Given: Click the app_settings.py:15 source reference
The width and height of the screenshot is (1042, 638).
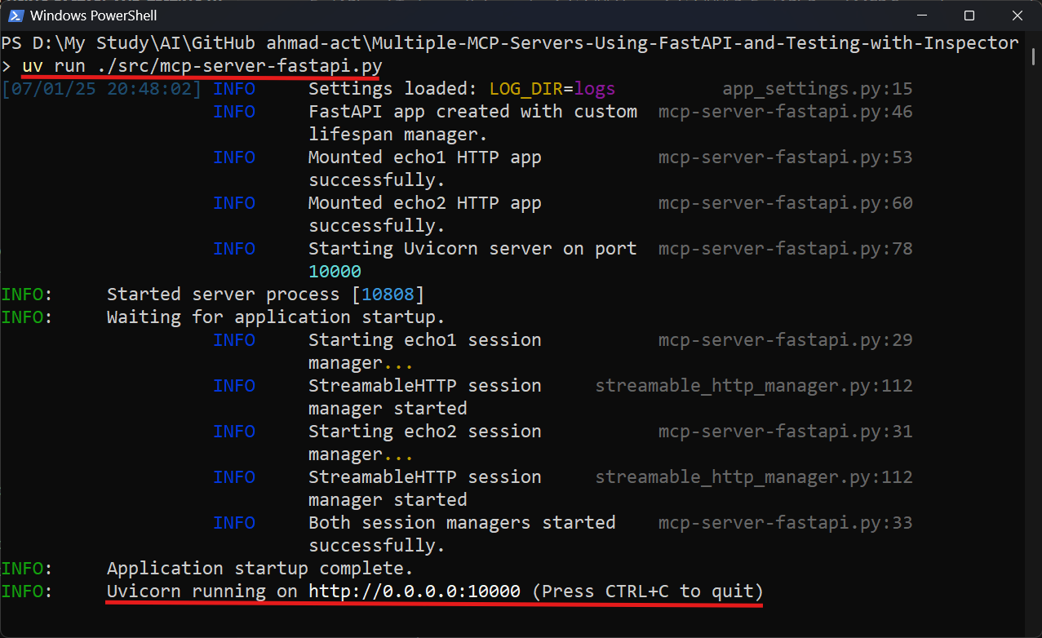Looking at the screenshot, I should pyautogui.click(x=818, y=88).
